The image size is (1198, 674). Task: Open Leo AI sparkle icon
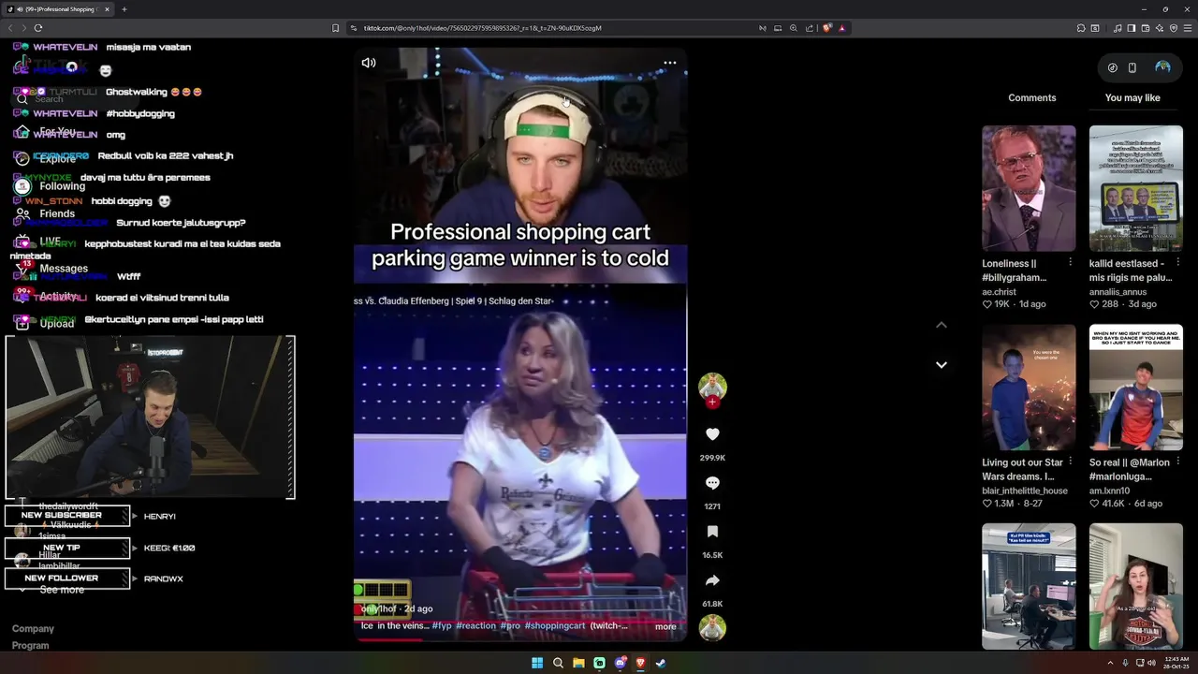click(x=1160, y=28)
